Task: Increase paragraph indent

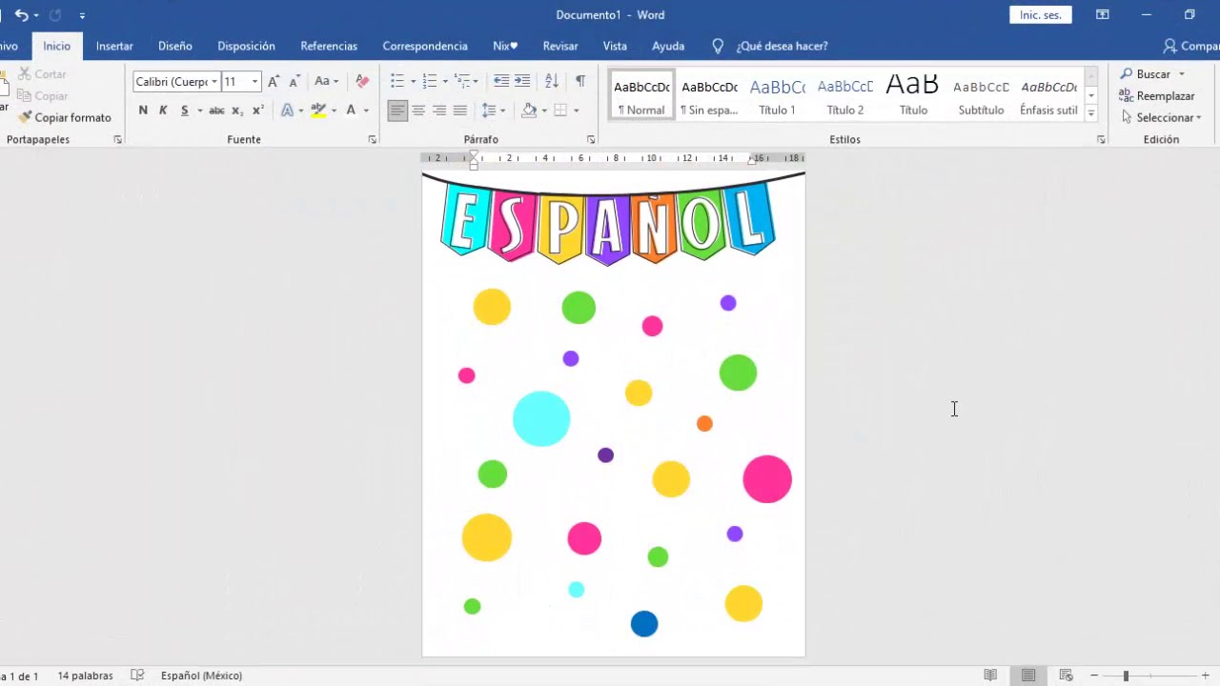Action: (x=522, y=82)
